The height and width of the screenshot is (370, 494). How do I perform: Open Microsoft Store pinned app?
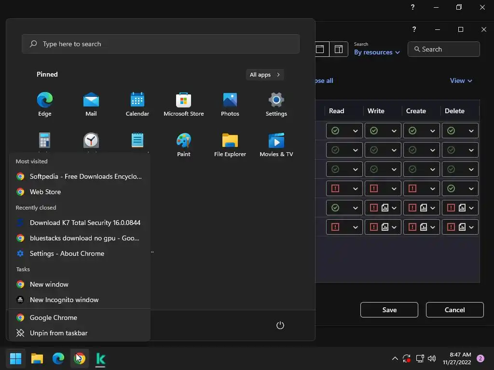(x=184, y=105)
